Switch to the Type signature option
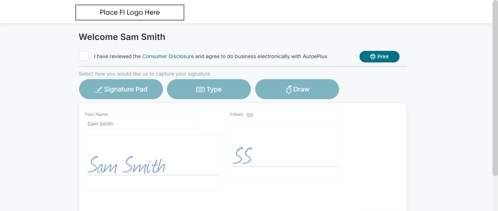 209,89
